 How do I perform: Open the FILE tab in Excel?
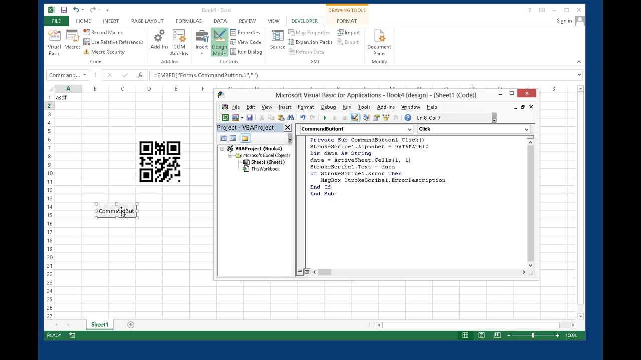point(56,21)
